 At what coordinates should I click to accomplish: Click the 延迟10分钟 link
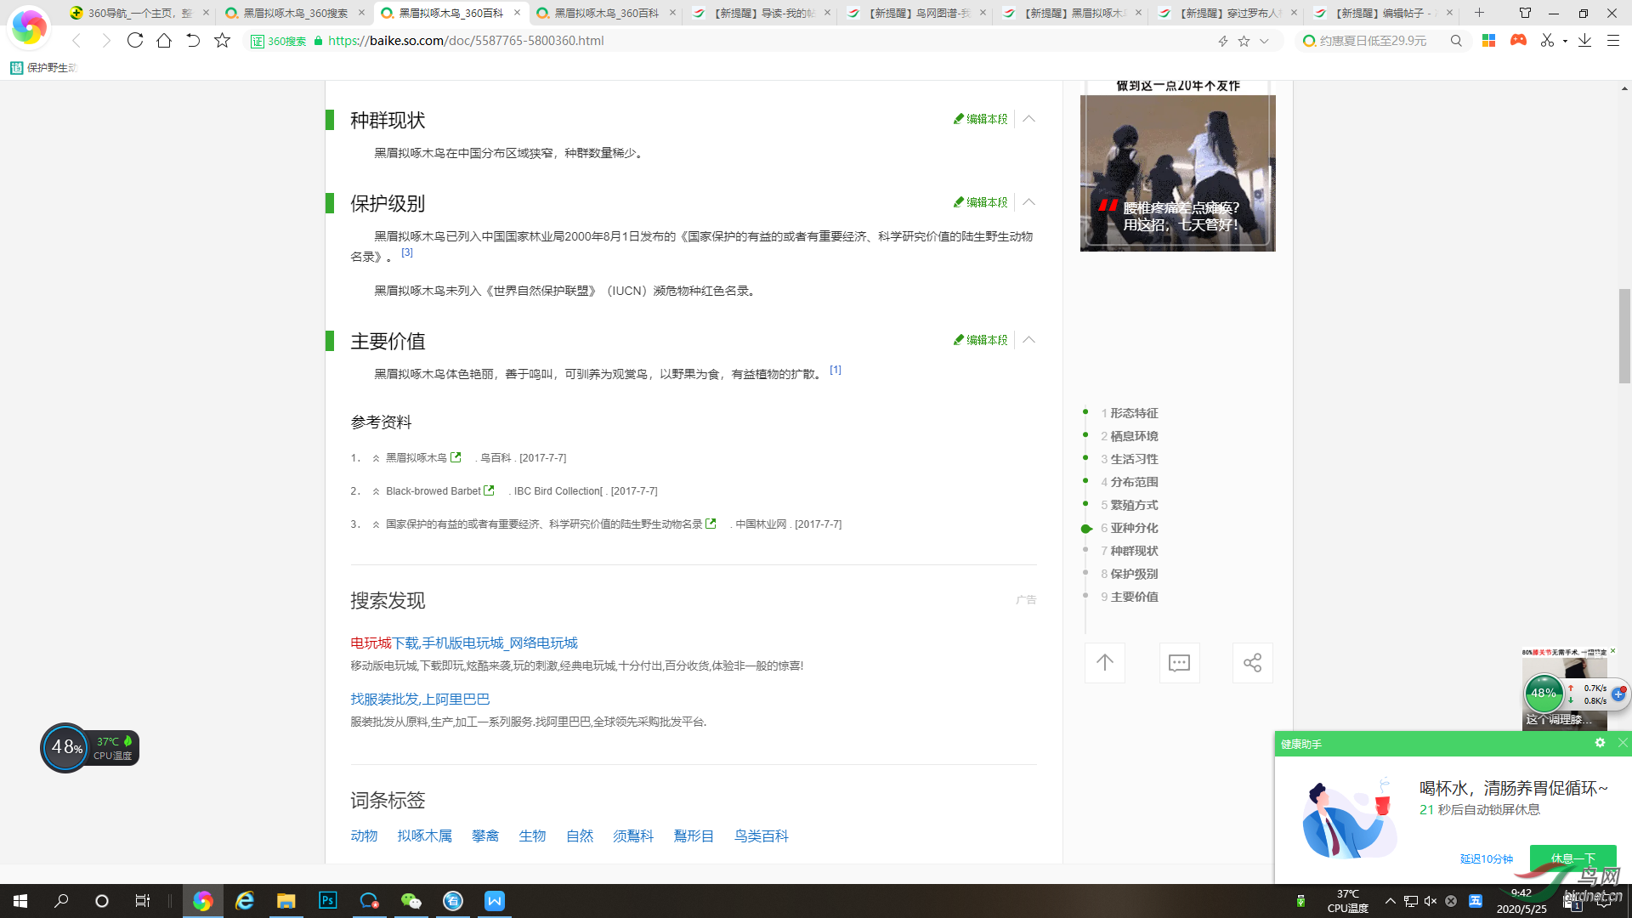(x=1486, y=858)
